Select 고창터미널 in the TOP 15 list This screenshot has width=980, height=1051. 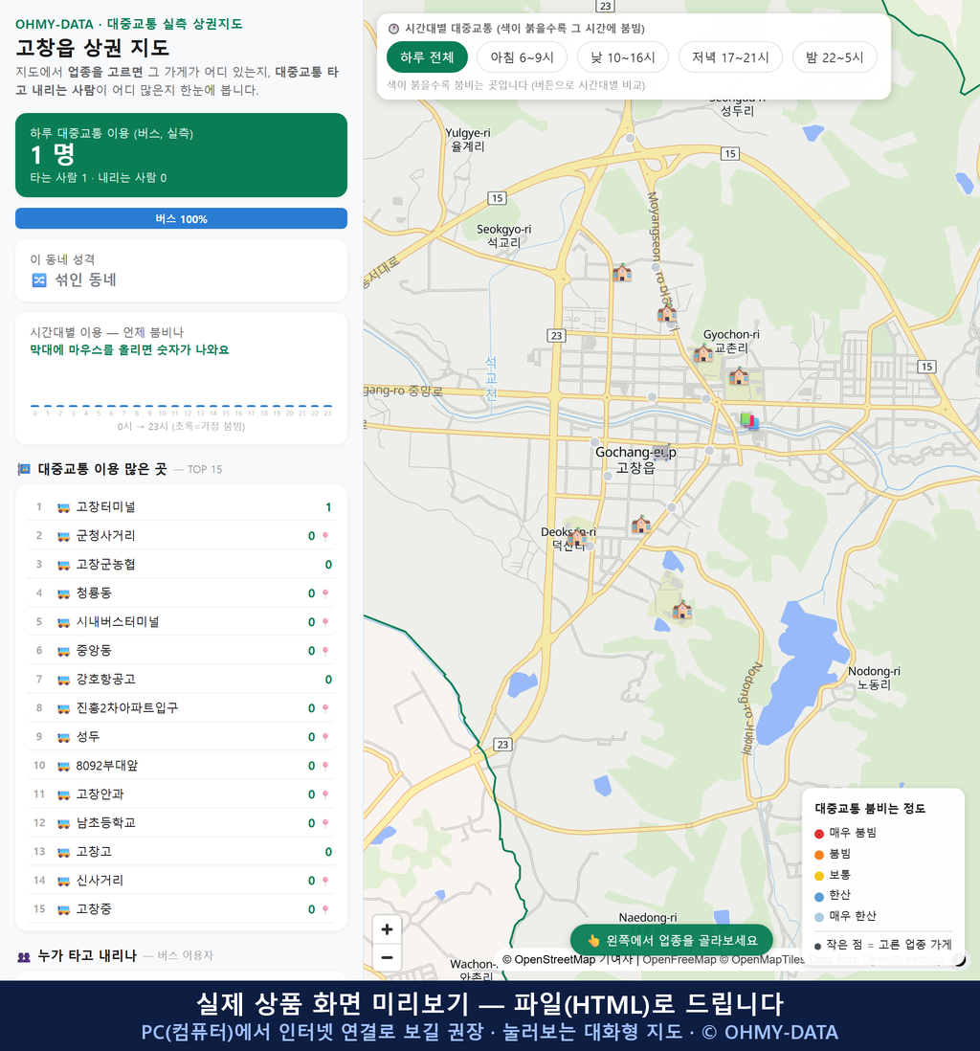click(181, 507)
